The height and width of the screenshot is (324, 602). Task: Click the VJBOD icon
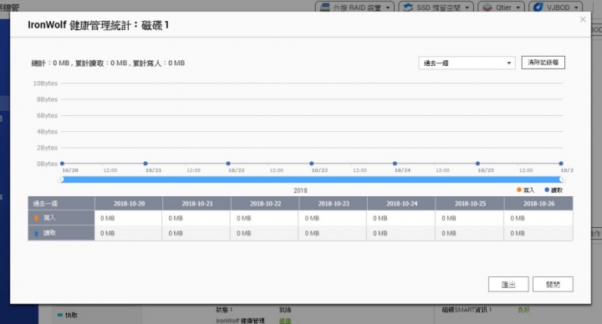tap(538, 8)
